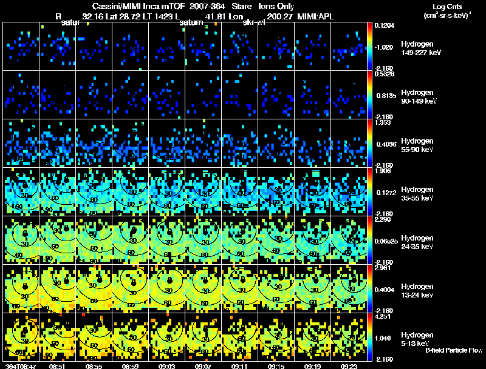Click the color bar beside Hydrogen 5-13 keV

(369, 337)
